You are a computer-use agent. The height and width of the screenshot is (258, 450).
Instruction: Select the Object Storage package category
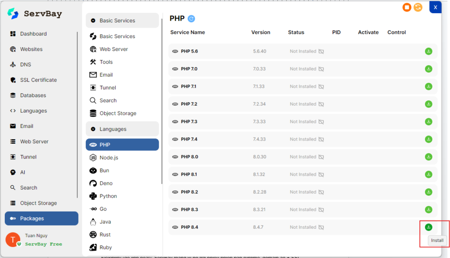point(118,113)
